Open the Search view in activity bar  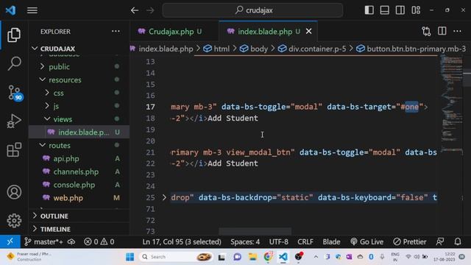click(14, 63)
